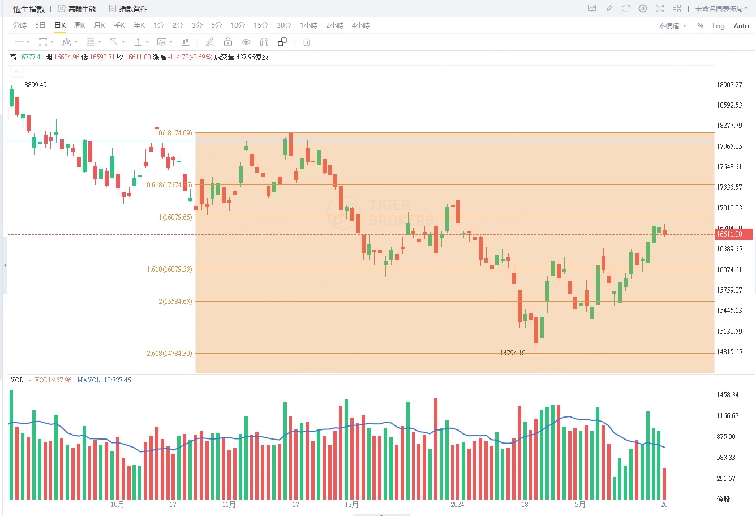Click the pencil drawing tool icon

tap(210, 42)
